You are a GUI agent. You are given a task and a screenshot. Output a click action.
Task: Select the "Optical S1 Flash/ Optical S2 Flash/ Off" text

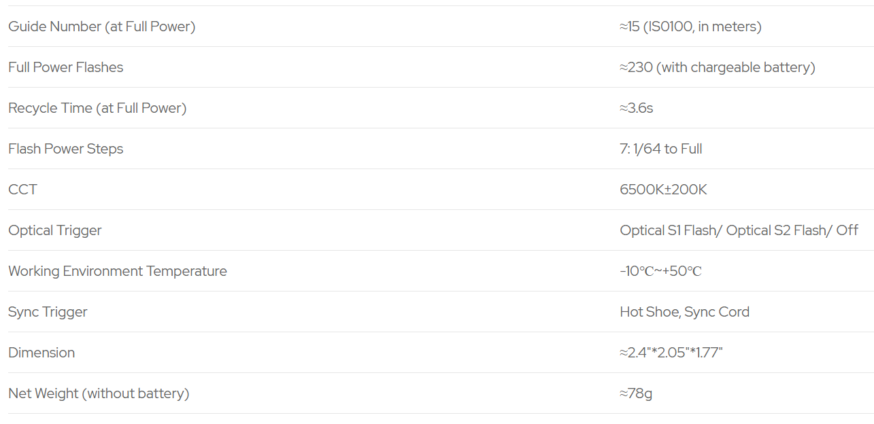[x=739, y=230]
